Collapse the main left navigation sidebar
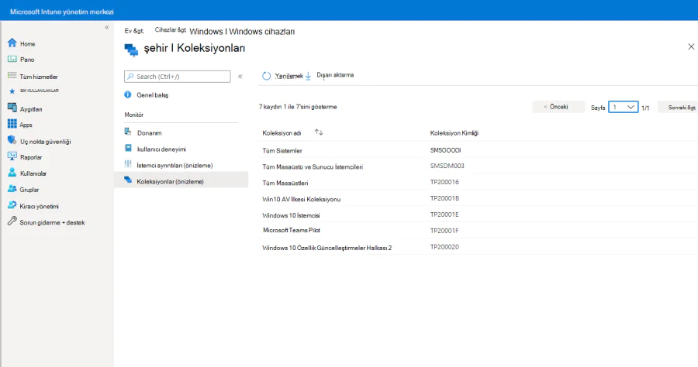 click(x=107, y=28)
